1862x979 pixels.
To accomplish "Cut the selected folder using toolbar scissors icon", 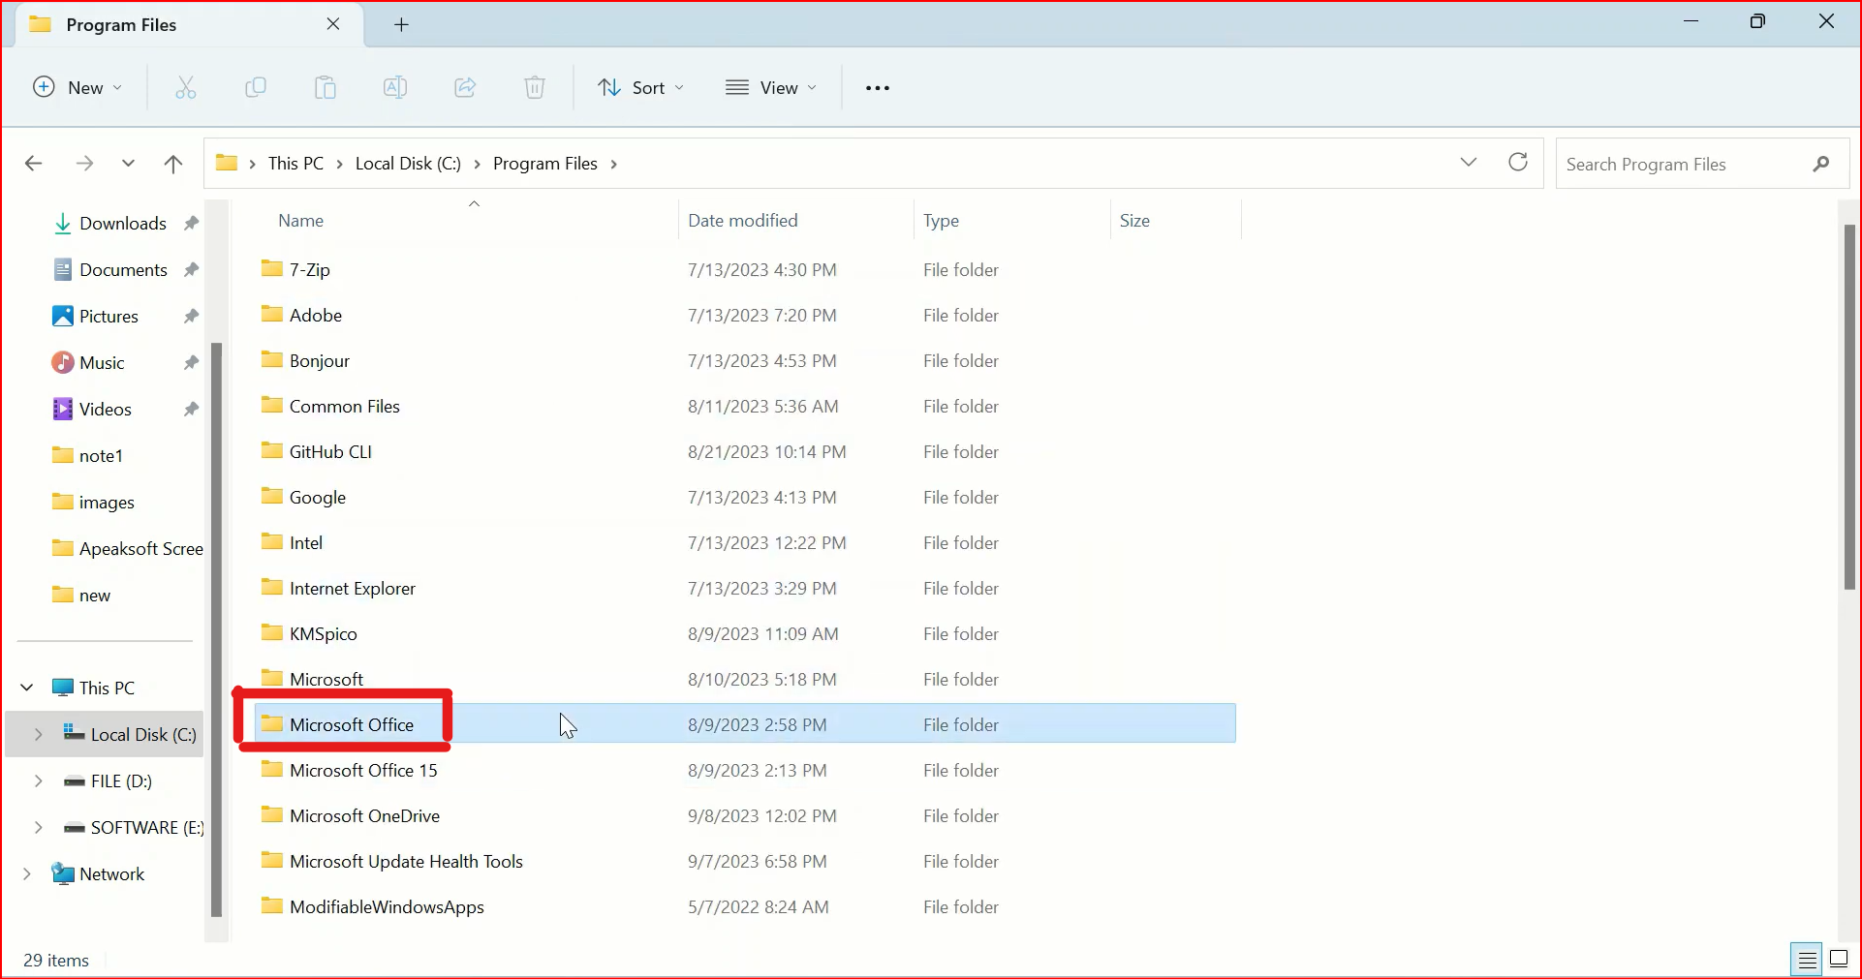I will coord(186,87).
